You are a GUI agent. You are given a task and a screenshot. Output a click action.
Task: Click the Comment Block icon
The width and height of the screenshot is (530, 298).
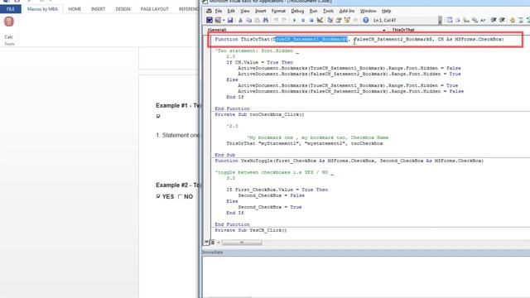[x=521, y=20]
